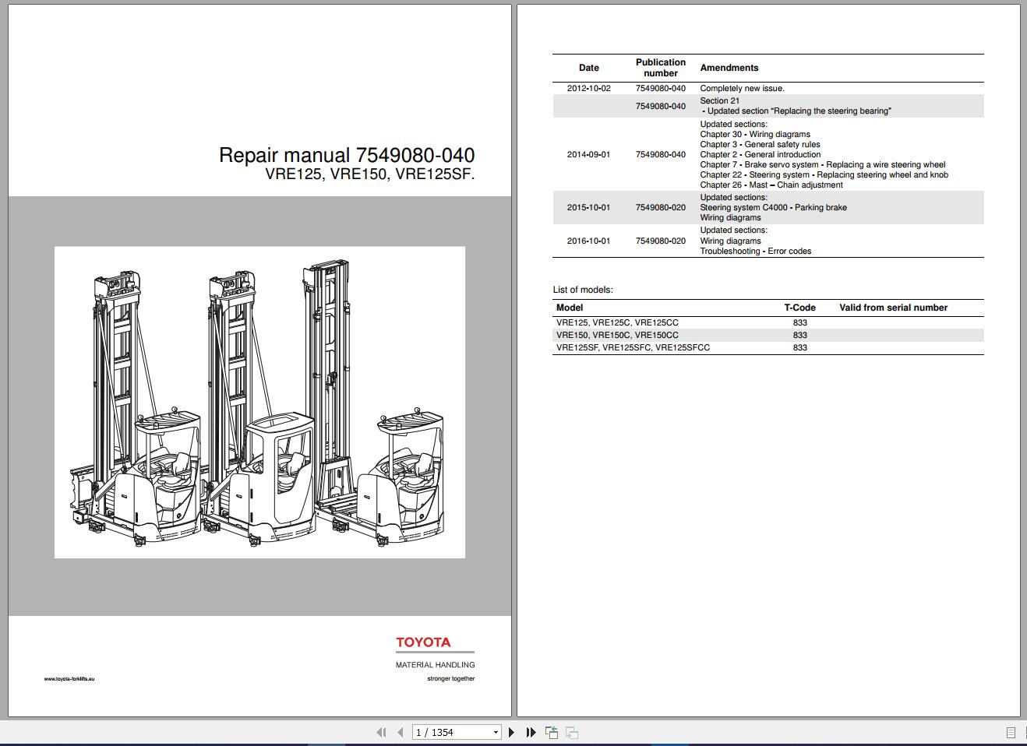The height and width of the screenshot is (746, 1027).
Task: Click the T-Code column header
Action: pos(799,308)
